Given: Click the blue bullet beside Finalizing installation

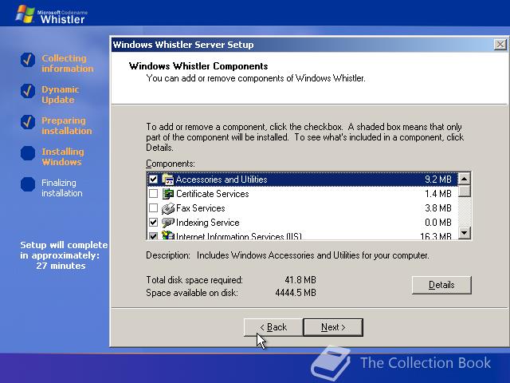Looking at the screenshot, I should (28, 184).
